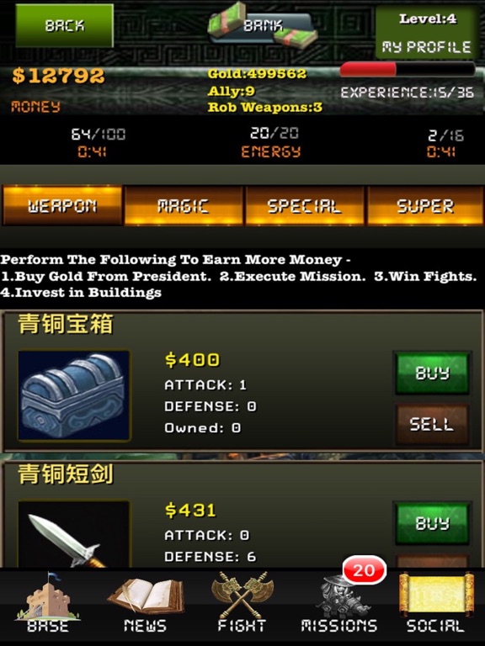Switch to the Super tab
Viewport: 485px width, 646px height.
coord(425,205)
